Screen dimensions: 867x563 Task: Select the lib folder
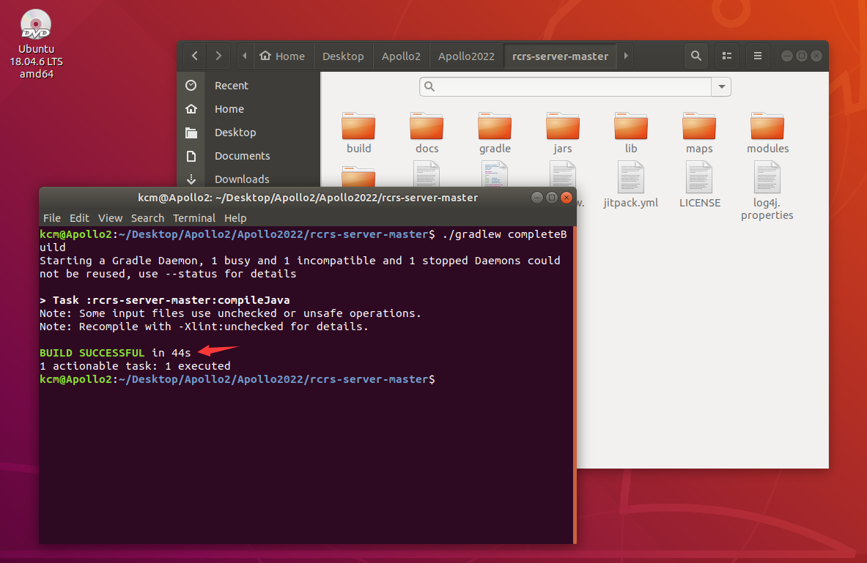coord(631,133)
